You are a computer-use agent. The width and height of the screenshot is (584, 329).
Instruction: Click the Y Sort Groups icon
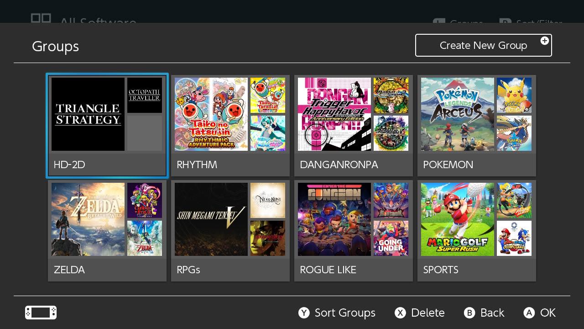304,313
